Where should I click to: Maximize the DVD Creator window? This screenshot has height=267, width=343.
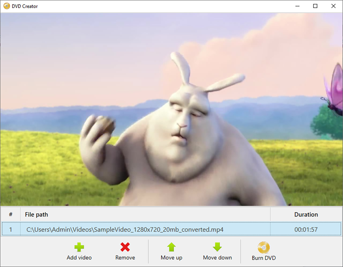coord(315,6)
